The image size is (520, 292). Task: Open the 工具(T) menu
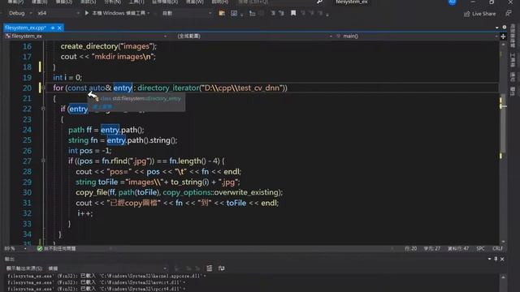(x=136, y=2)
